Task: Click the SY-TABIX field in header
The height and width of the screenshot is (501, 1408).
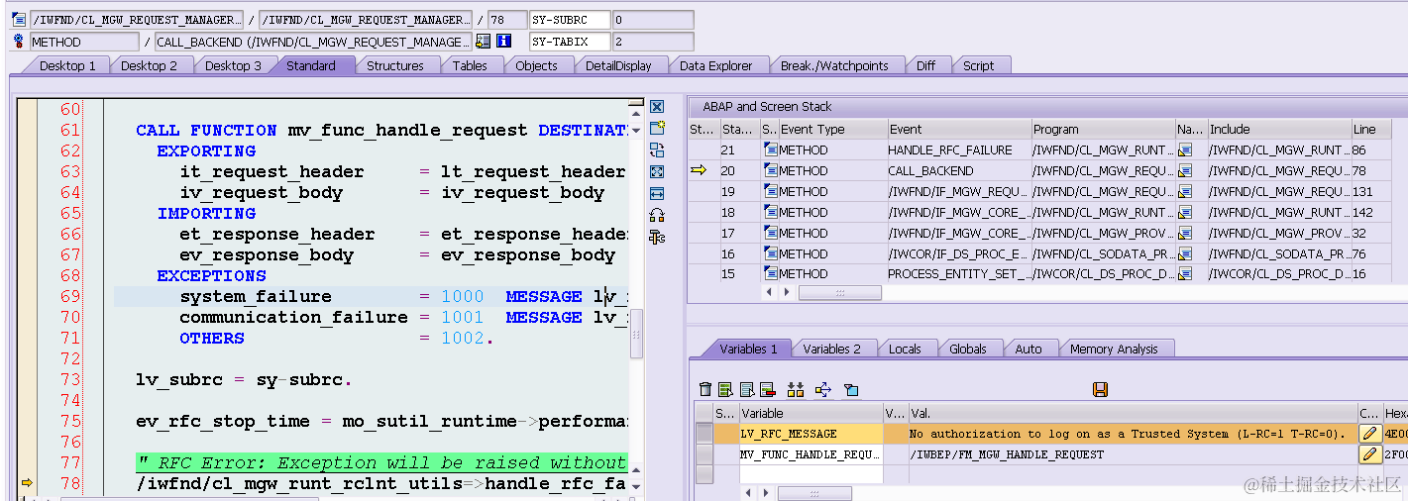Action: (569, 42)
